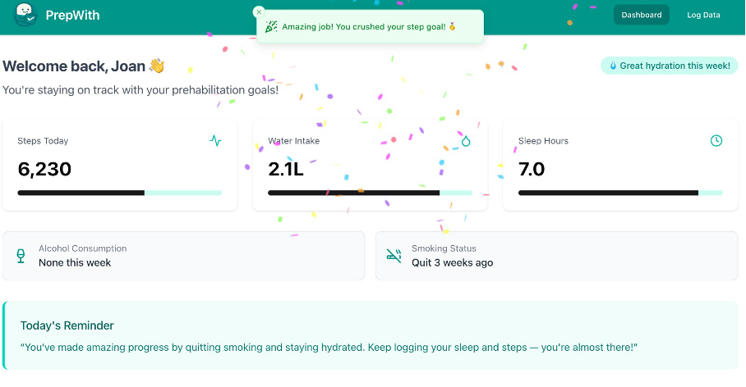Select the Alcohol Consumption card

coord(183,256)
